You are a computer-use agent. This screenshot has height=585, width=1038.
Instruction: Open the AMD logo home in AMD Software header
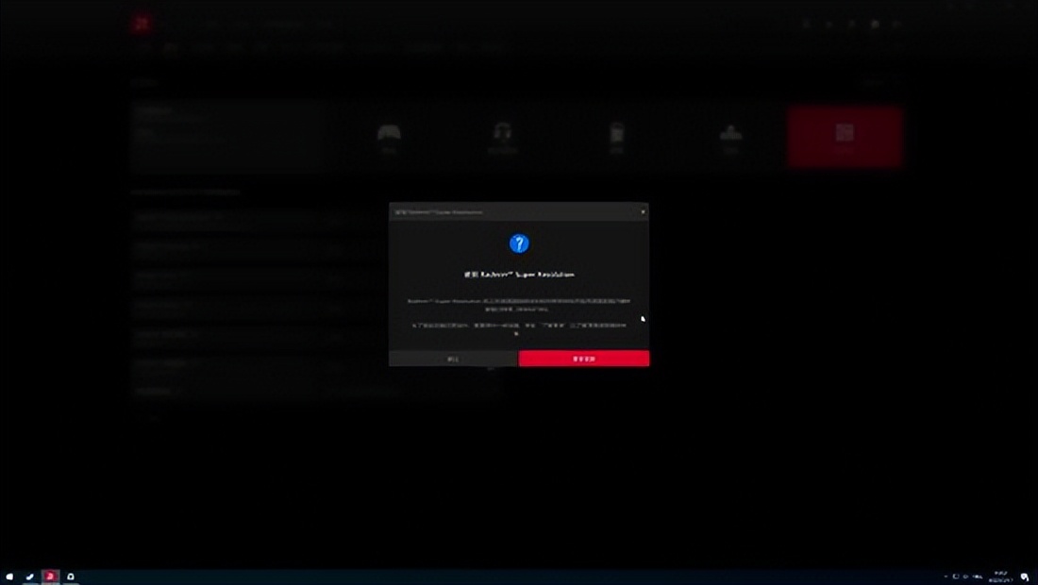pos(141,24)
